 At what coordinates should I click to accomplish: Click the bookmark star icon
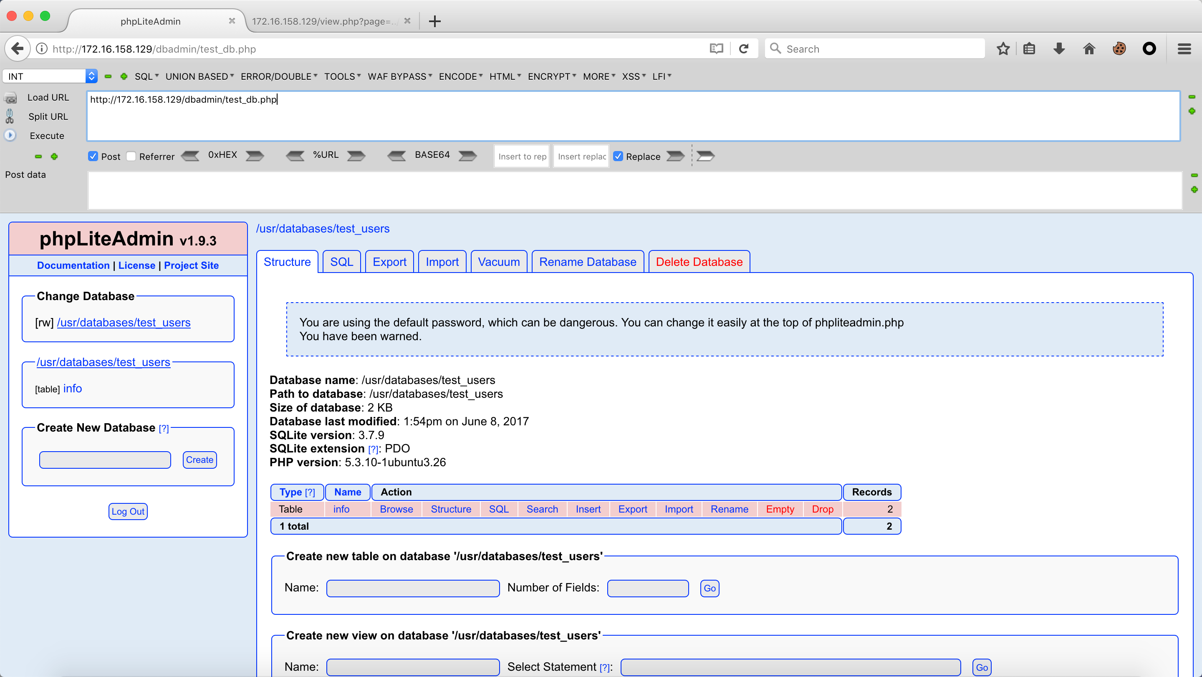tap(1003, 48)
